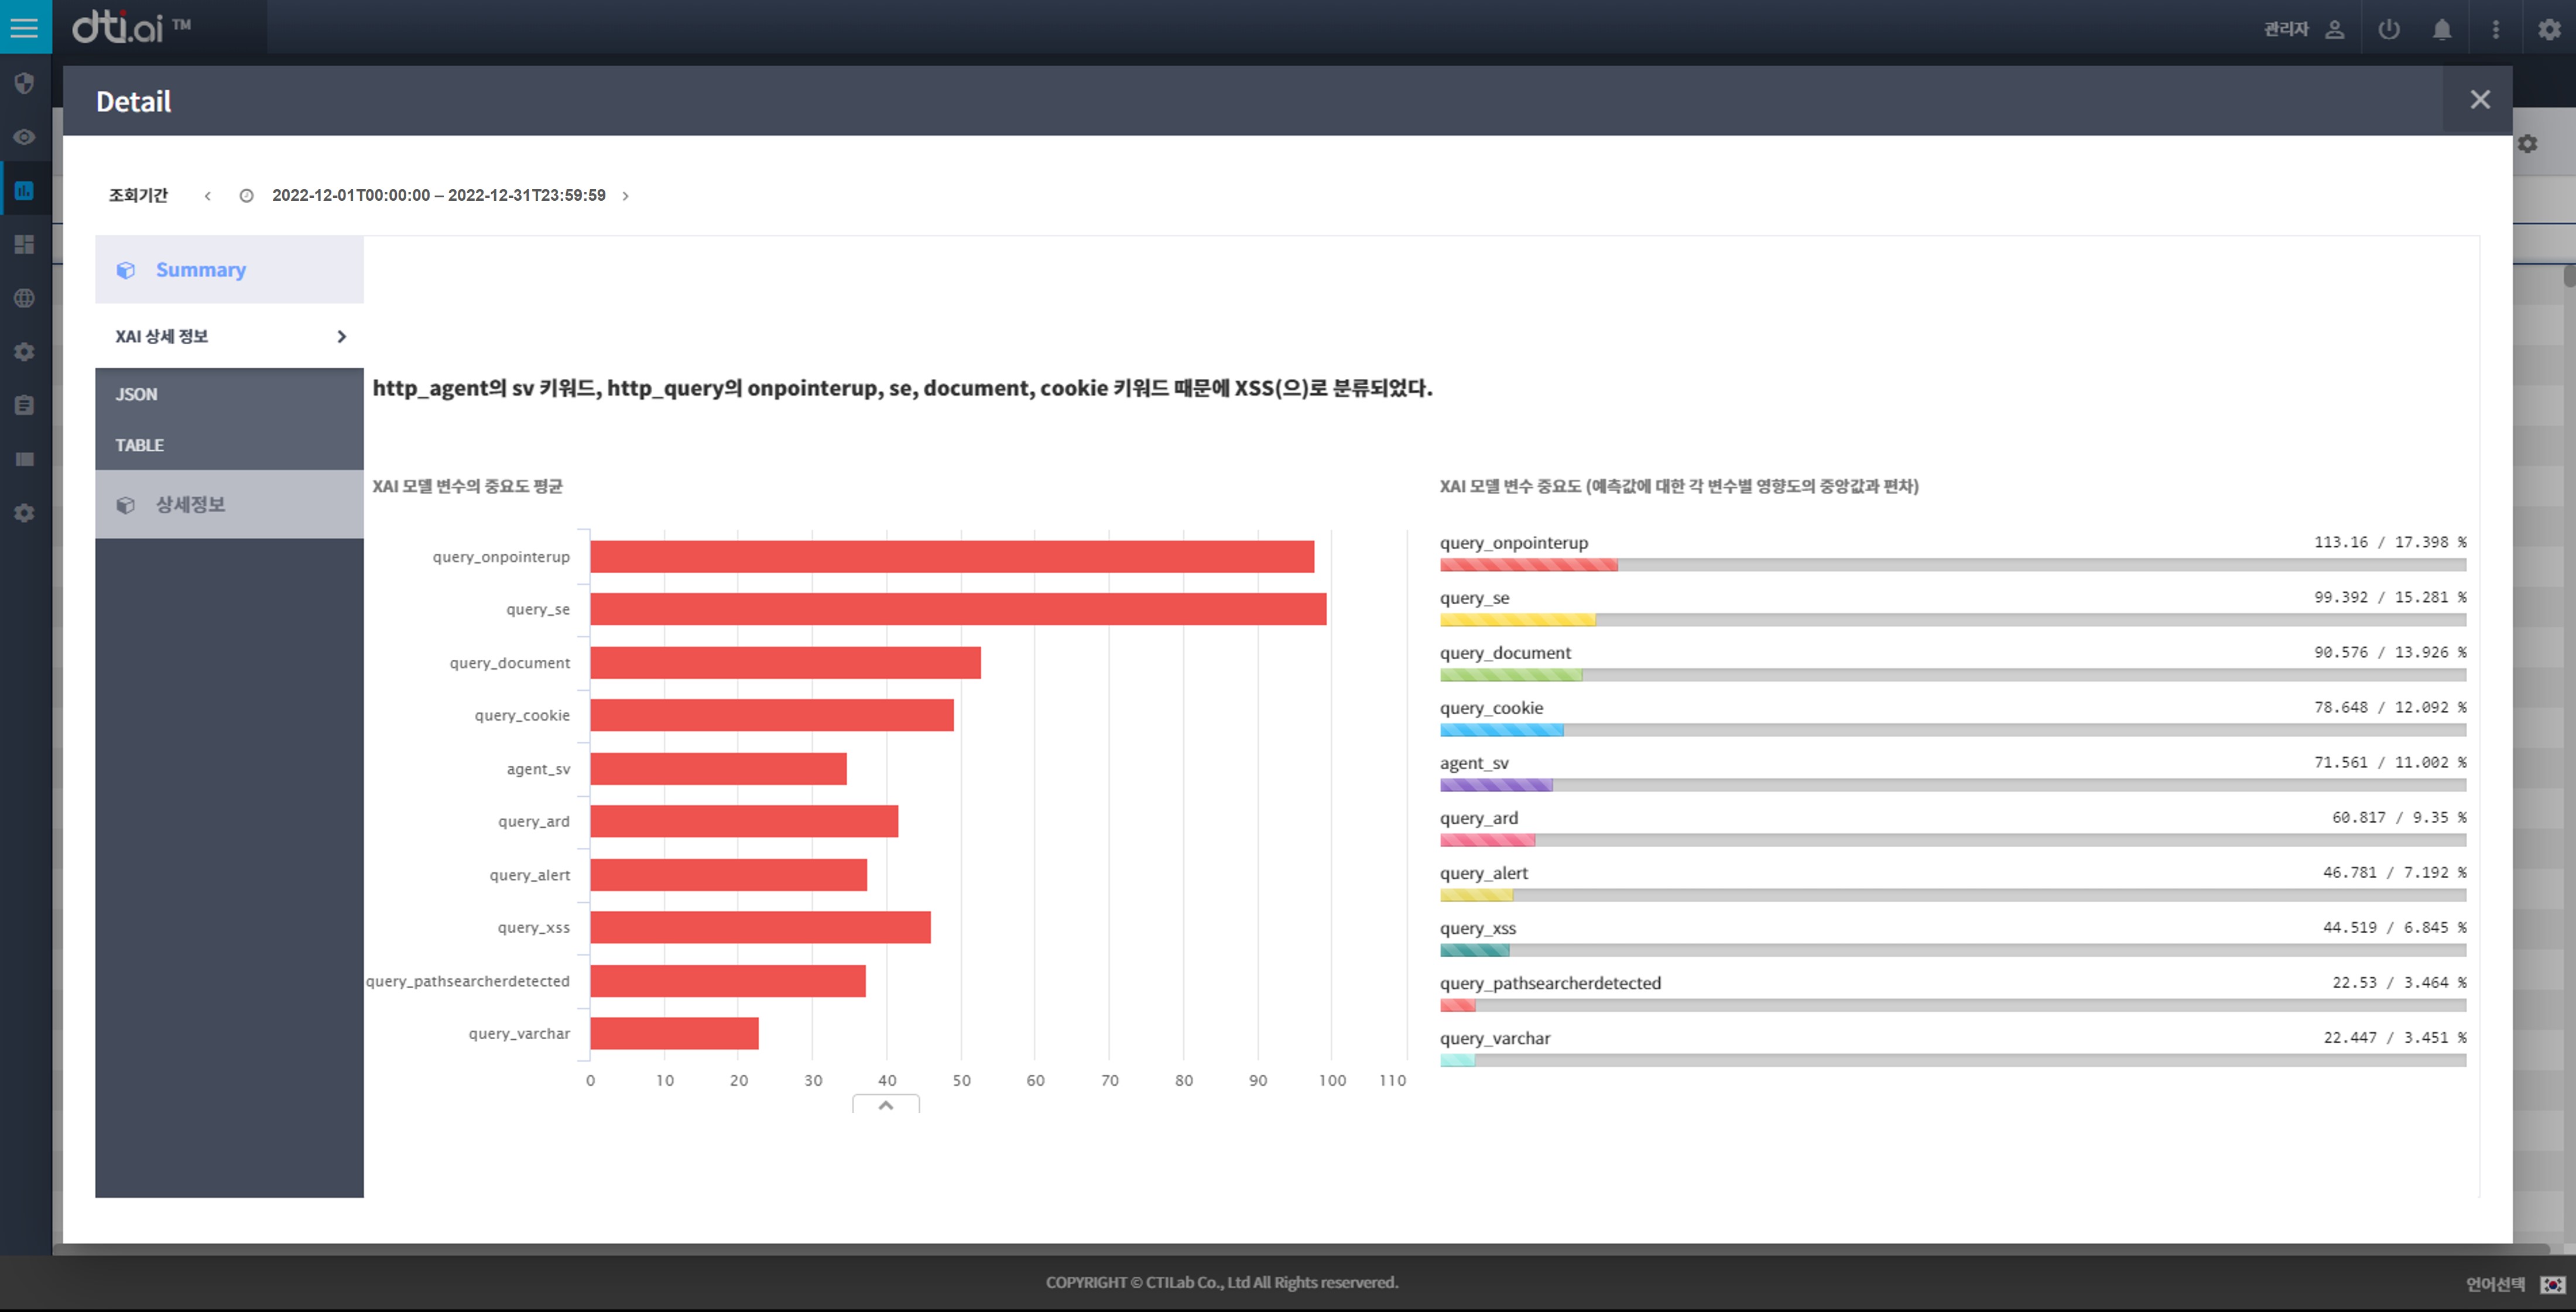Go to next query period
This screenshot has width=2576, height=1312.
pyautogui.click(x=626, y=196)
